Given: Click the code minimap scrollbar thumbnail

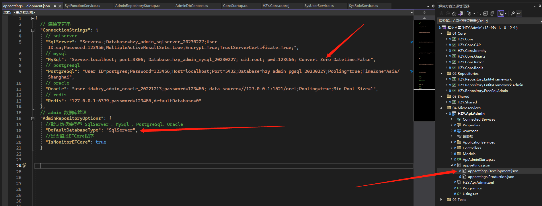Looking at the screenshot, I should (424, 54).
